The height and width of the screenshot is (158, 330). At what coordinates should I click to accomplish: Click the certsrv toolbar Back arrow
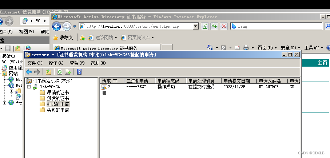click(29, 72)
